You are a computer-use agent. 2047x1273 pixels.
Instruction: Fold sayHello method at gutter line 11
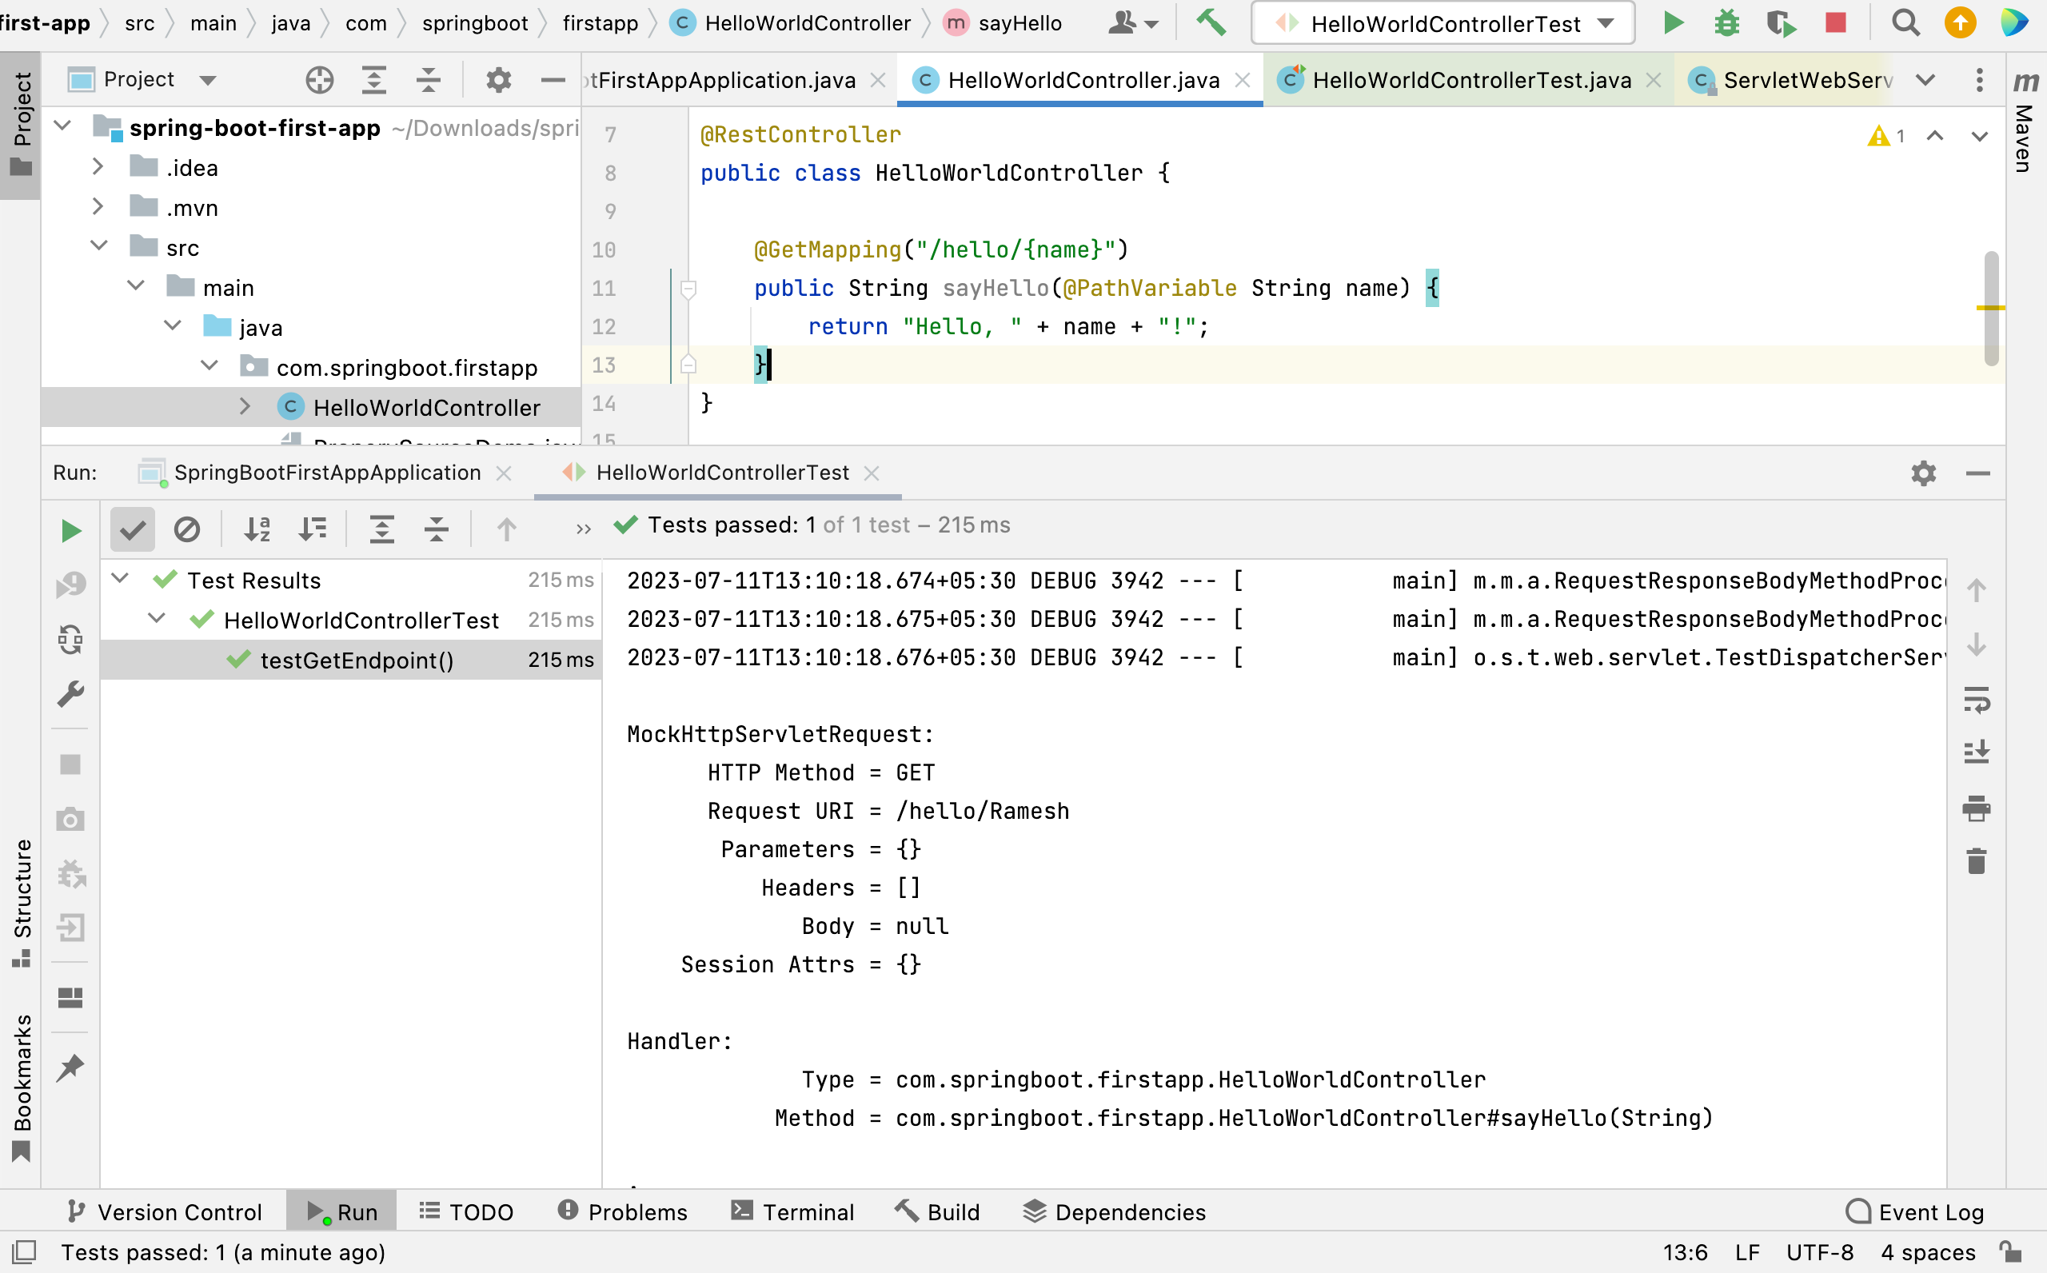tap(688, 289)
